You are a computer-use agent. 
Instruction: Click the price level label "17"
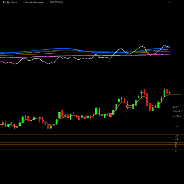177,127
